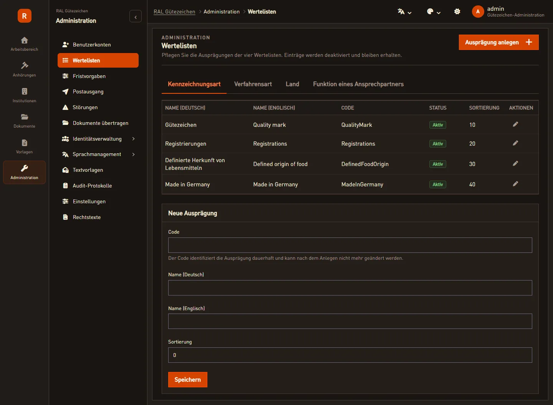Open Einstellungen menu item
This screenshot has width=553, height=405.
pos(98,201)
